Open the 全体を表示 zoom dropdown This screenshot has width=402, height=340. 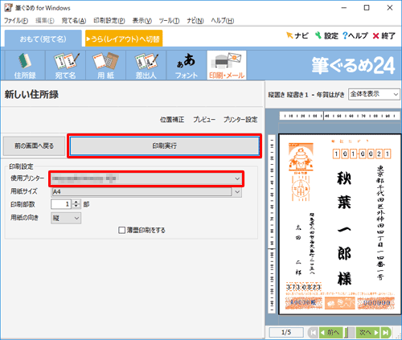point(374,94)
